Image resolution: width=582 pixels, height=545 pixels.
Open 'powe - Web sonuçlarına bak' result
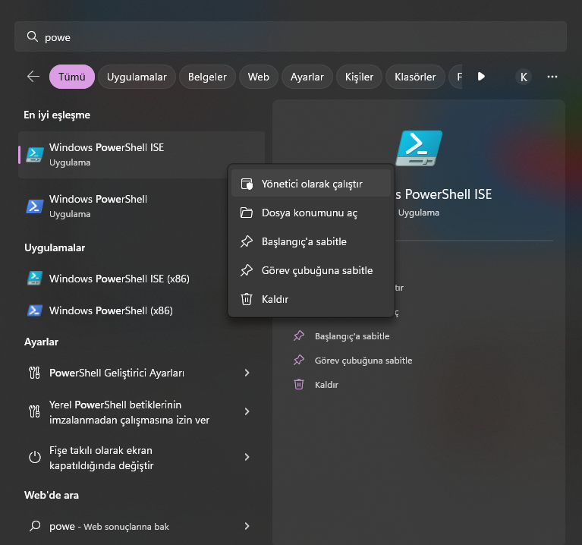click(x=141, y=526)
